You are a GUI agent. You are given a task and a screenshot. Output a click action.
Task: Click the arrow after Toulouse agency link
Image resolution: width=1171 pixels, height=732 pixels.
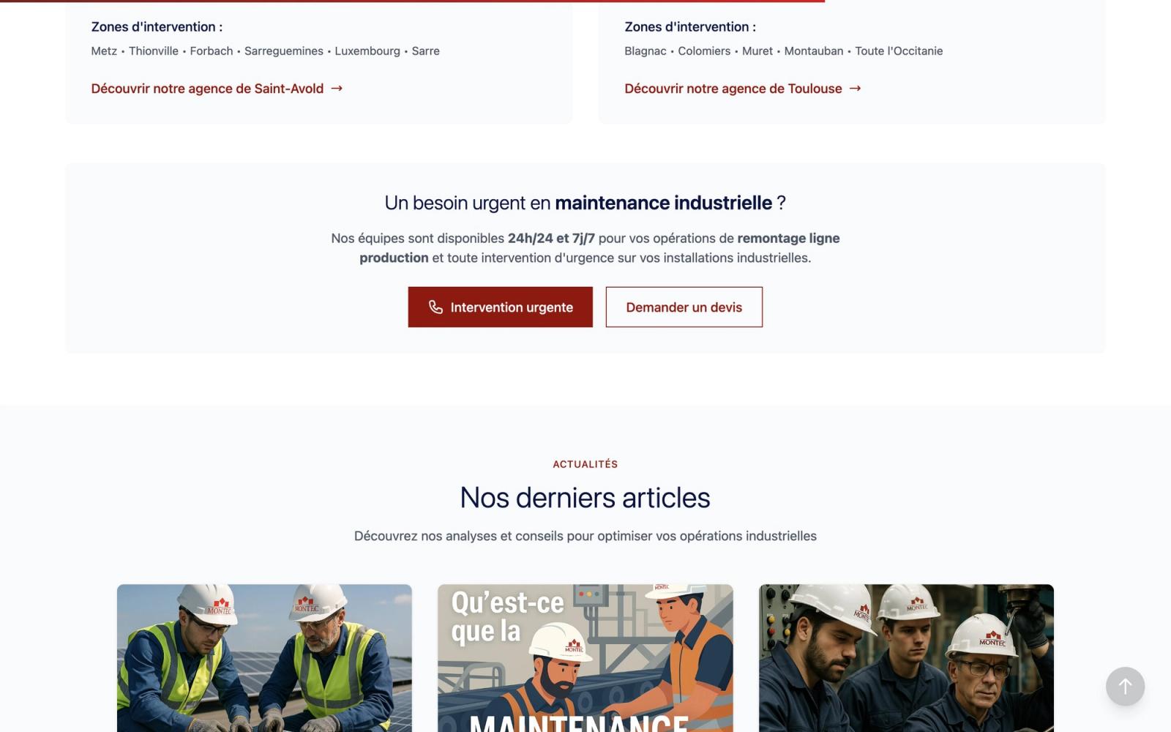[855, 89]
